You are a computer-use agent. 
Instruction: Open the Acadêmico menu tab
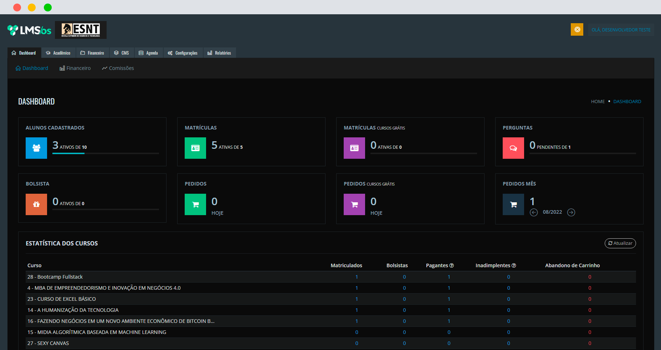58,53
